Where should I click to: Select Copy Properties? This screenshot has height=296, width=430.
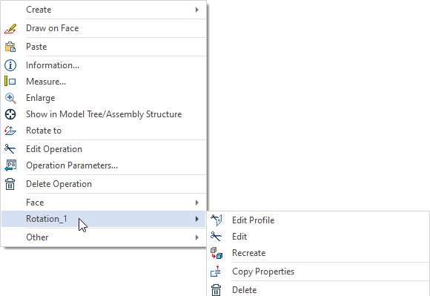[x=318, y=272]
